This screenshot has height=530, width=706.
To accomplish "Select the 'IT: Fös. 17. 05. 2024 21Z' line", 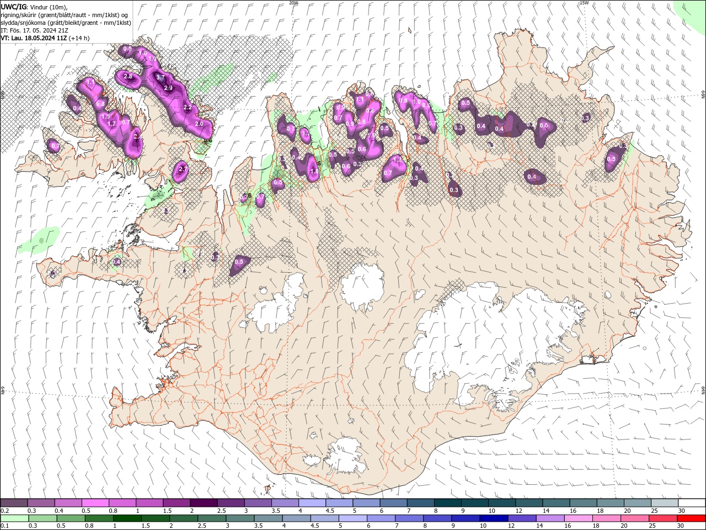I will coord(35,30).
